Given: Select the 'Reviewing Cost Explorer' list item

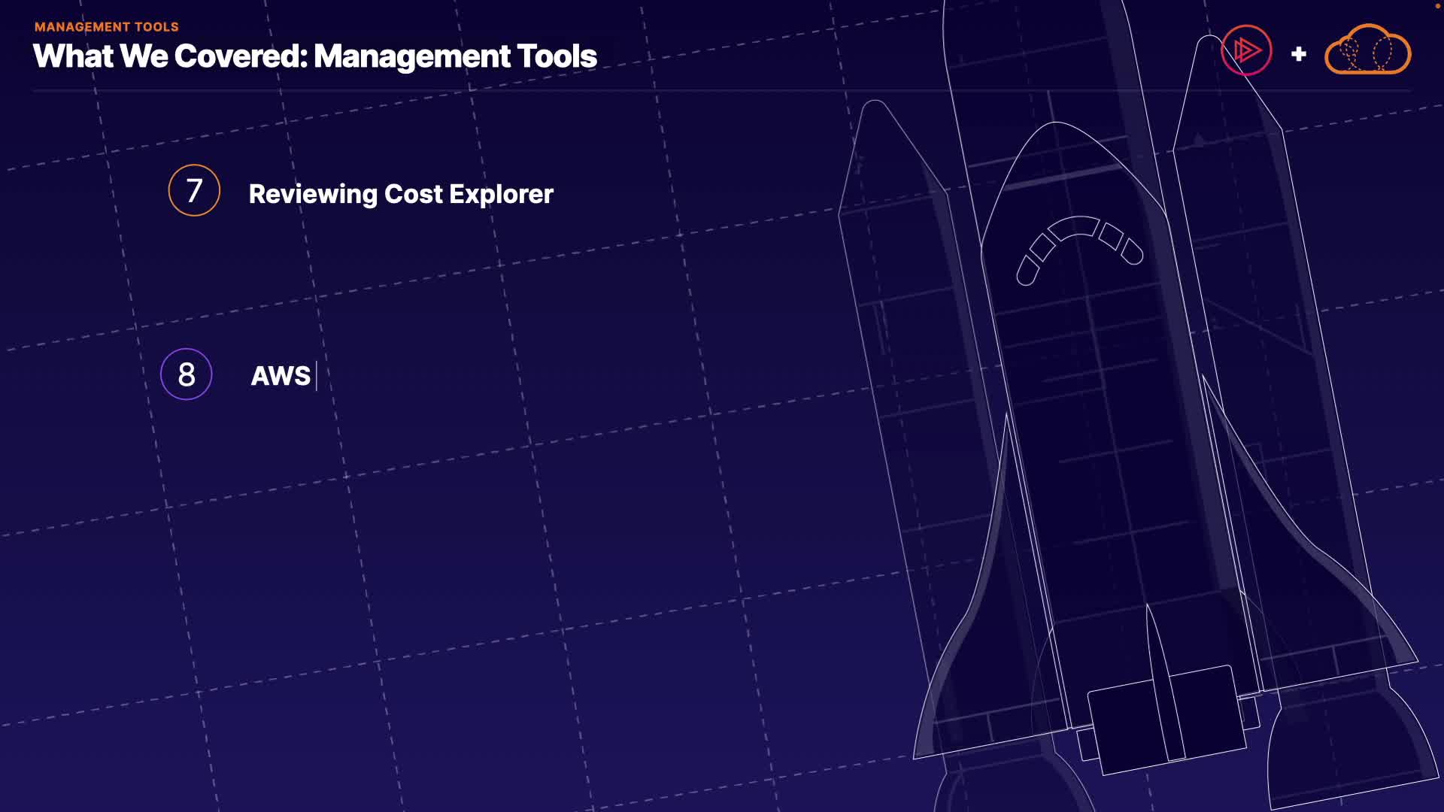Looking at the screenshot, I should [401, 194].
